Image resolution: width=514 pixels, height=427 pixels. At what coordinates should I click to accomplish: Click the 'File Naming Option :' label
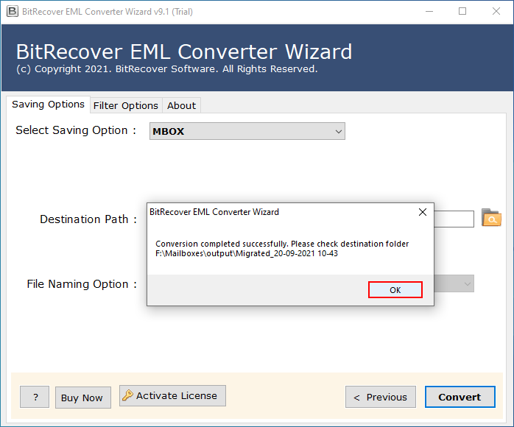point(82,283)
